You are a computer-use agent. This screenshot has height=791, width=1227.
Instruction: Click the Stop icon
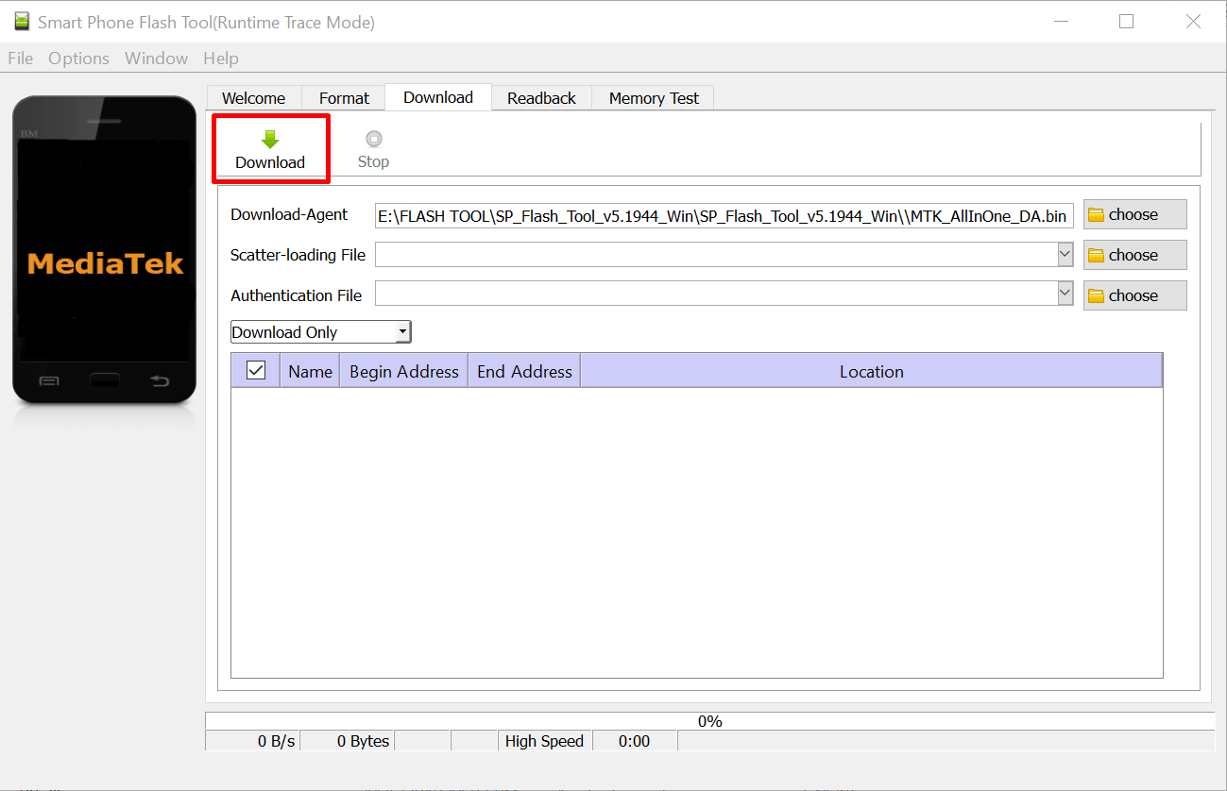[x=372, y=138]
